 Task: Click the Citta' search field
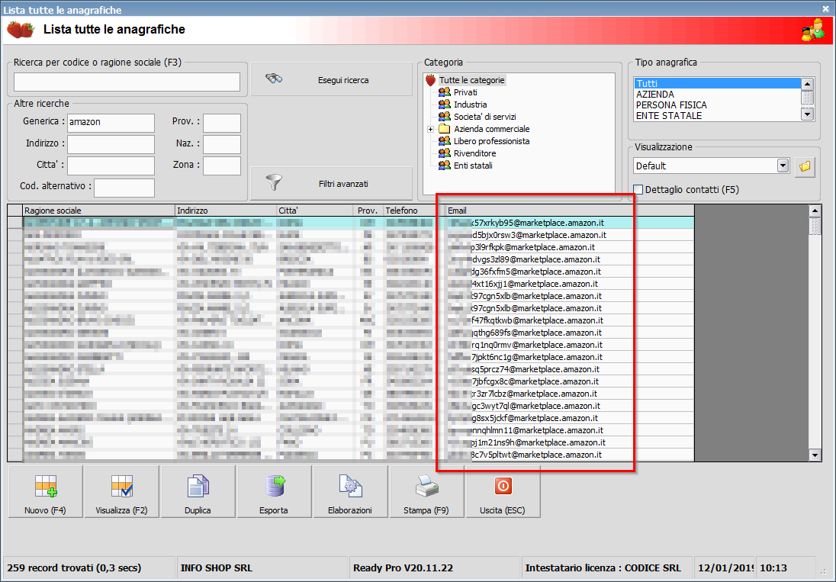[111, 166]
